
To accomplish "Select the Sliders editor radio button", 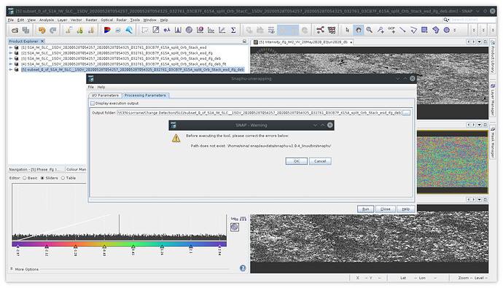I will tap(42, 178).
